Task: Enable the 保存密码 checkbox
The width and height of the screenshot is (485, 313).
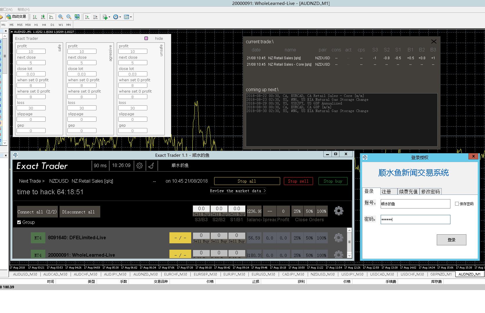Action: [x=457, y=204]
